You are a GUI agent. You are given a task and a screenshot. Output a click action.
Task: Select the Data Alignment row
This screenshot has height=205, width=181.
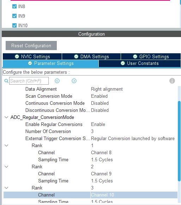pos(90,89)
